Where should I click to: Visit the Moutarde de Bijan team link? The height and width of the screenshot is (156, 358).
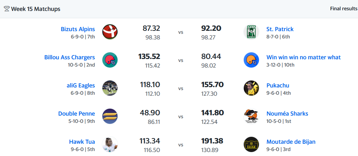point(291,142)
